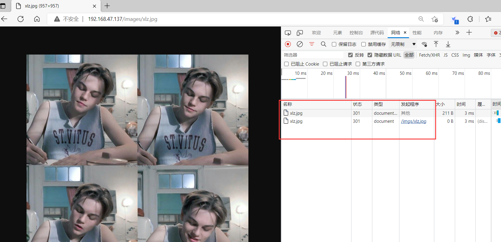Uncheck the 反转 filter checkbox
The height and width of the screenshot is (242, 501).
click(351, 55)
